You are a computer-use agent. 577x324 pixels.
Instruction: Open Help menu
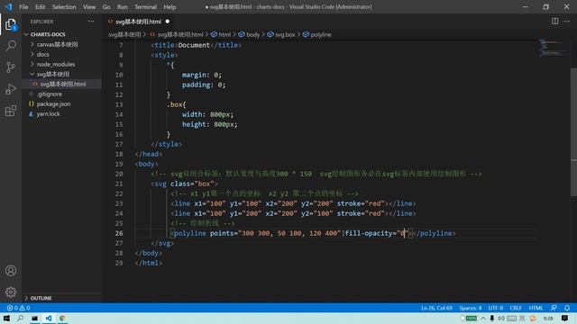click(x=169, y=7)
